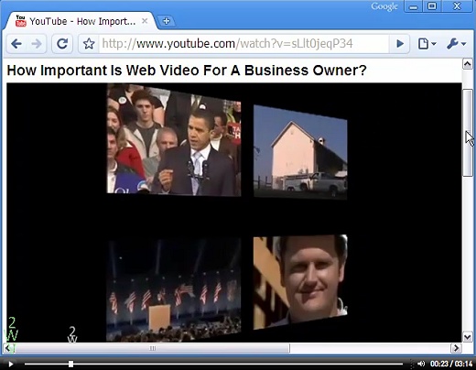Viewport: 476px width, 370px height.
Task: Open a new tab with plus button
Action: pos(167,21)
